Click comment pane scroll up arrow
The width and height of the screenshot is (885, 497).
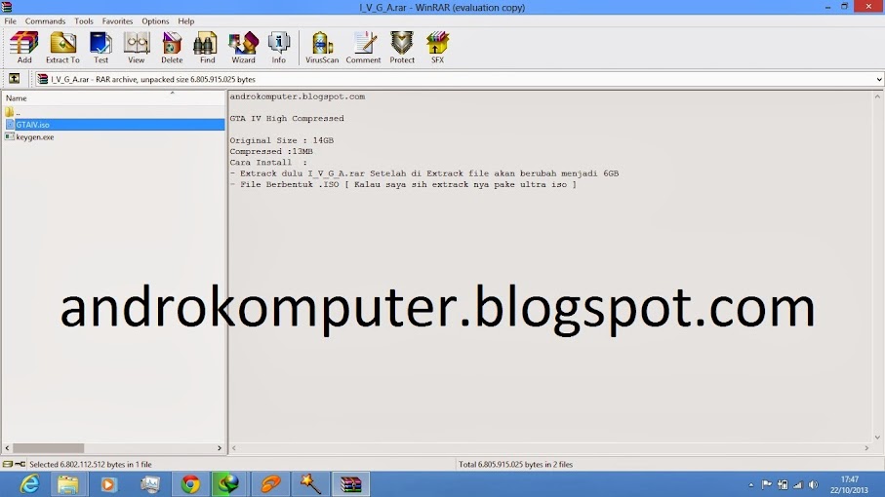[877, 96]
